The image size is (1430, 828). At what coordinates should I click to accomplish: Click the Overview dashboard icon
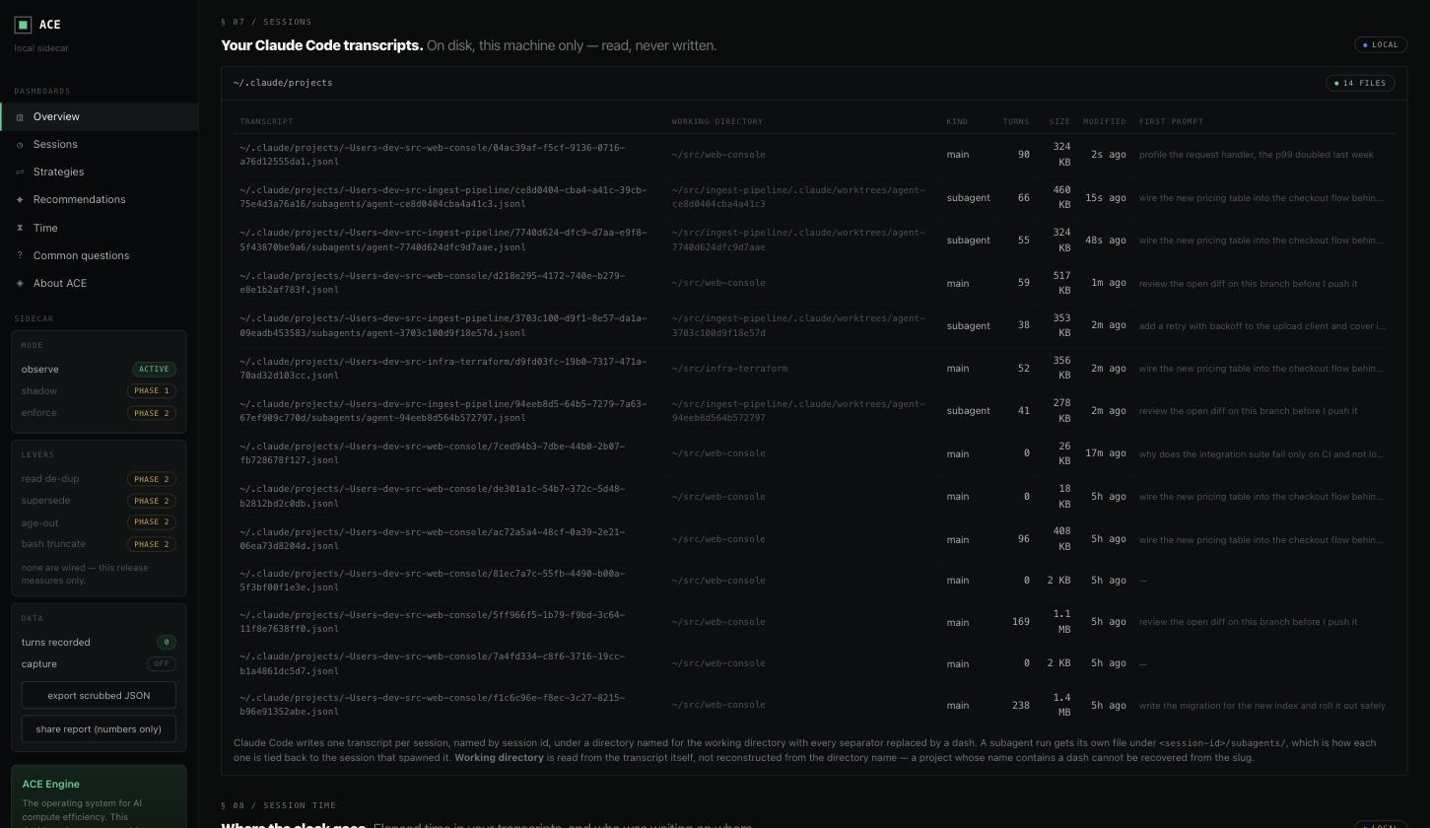[20, 117]
